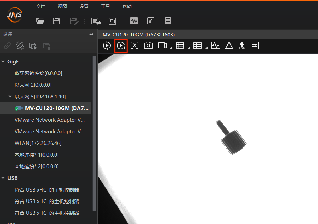
Task: Open the feature settings sliders icon
Action: 255,46
